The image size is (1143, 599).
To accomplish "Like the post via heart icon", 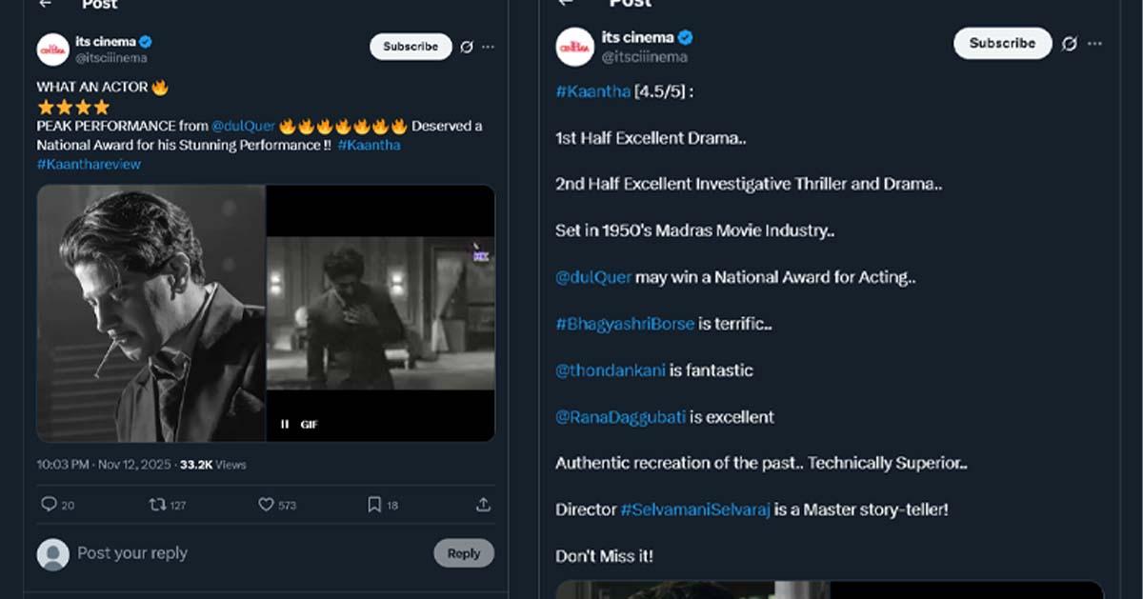I will 267,505.
